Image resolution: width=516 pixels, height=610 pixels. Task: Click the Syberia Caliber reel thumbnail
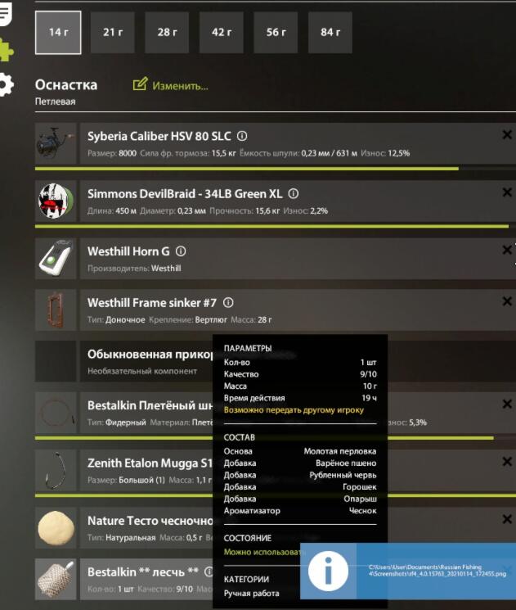(56, 143)
